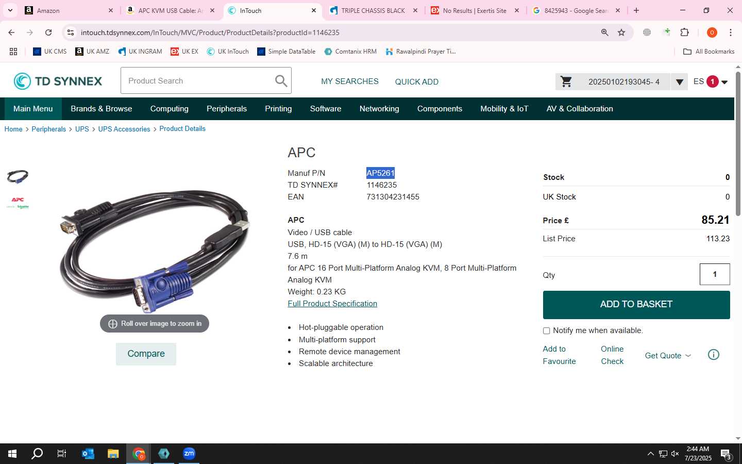742x464 pixels.
Task: Click Roll over image to zoom in
Action: [155, 324]
